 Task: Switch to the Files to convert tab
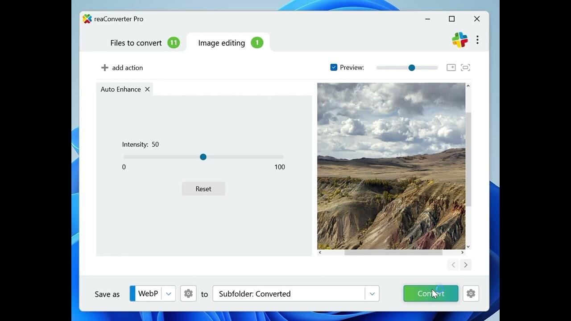(136, 43)
